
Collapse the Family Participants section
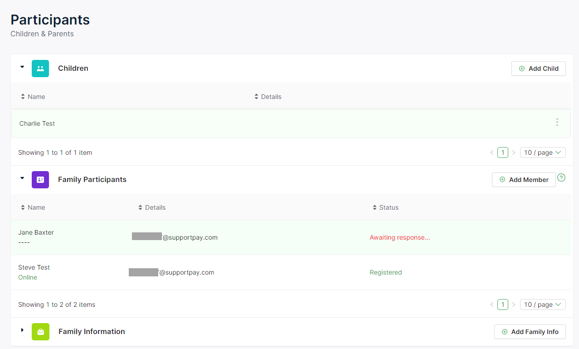22,178
